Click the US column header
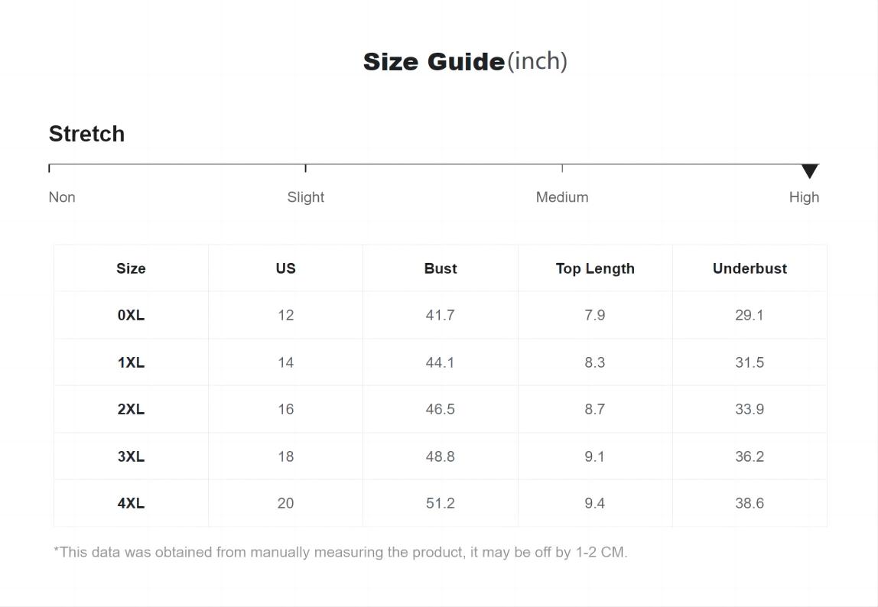The image size is (878, 607). [x=285, y=268]
